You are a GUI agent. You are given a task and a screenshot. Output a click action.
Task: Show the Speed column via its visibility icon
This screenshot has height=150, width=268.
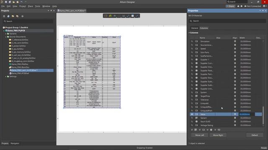pyautogui.click(x=192, y=49)
